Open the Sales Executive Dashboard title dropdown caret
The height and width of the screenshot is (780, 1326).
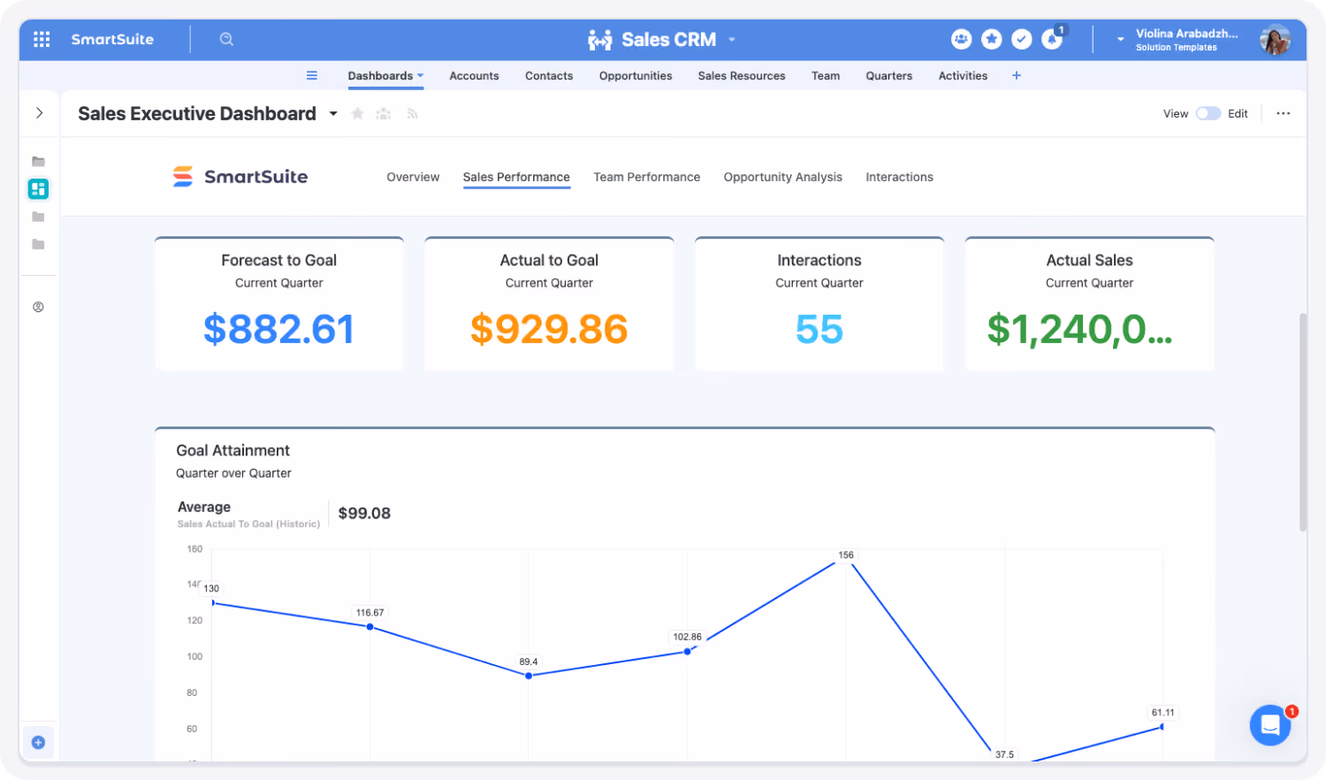click(x=333, y=114)
